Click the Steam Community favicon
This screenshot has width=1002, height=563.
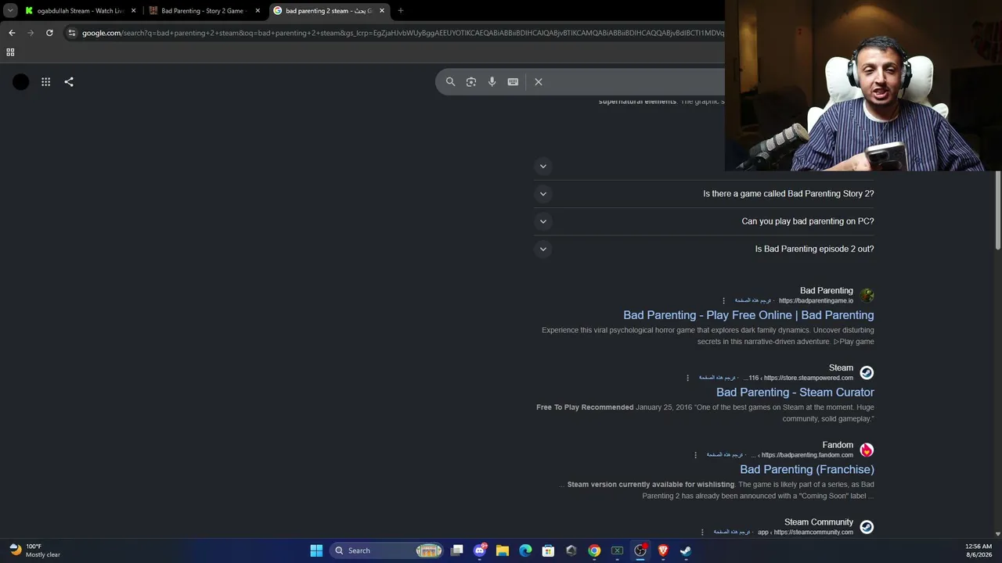867,527
